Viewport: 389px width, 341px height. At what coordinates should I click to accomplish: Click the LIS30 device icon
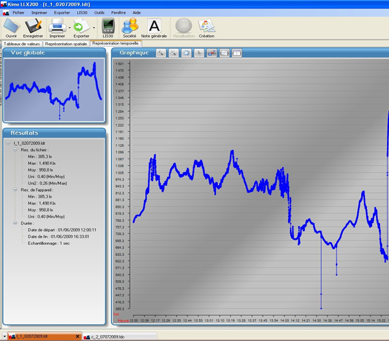coord(108,25)
